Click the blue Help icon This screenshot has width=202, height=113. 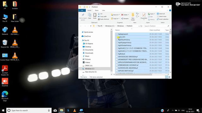point(170,10)
